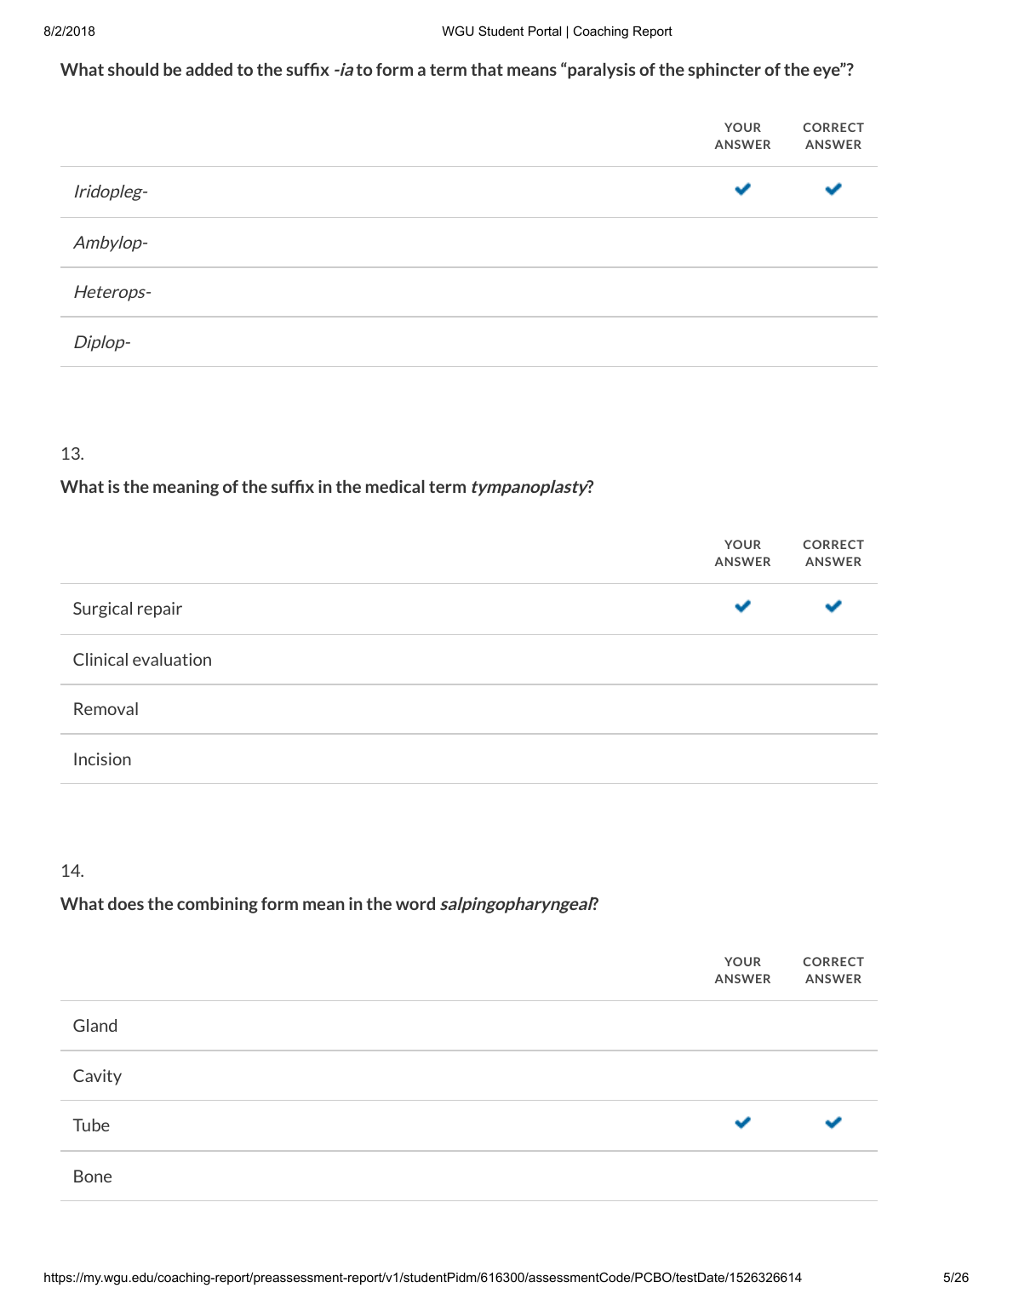Open the my.wgu.edu coaching report URL
This screenshot has width=1013, height=1311.
tap(422, 1278)
